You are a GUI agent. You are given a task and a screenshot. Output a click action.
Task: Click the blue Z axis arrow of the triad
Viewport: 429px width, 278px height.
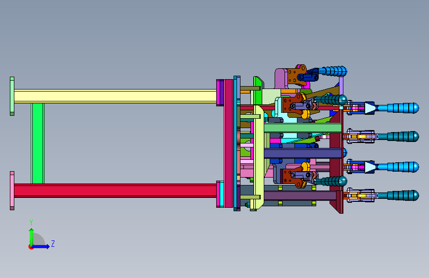[x=42, y=246]
